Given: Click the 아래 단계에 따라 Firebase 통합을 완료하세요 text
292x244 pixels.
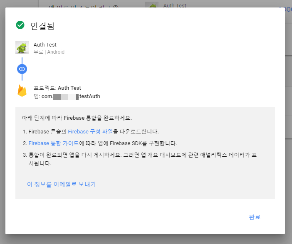Looking at the screenshot, I should [77, 118].
